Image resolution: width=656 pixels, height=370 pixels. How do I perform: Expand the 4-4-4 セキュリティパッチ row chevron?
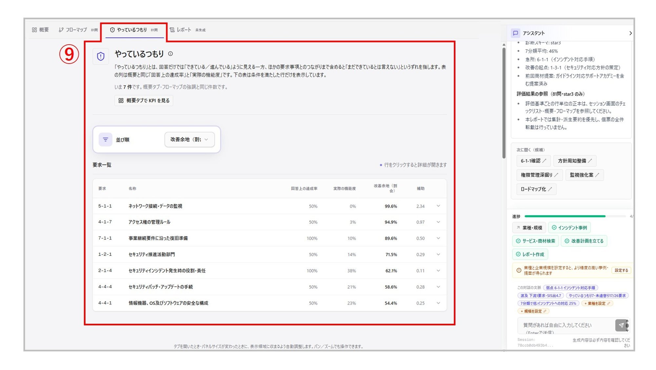coord(438,287)
